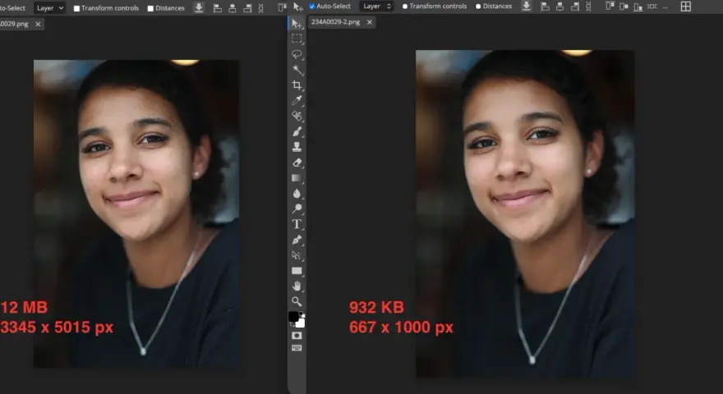The image size is (723, 394).
Task: Switch to the 234A0029-2.png tab
Action: 336,22
